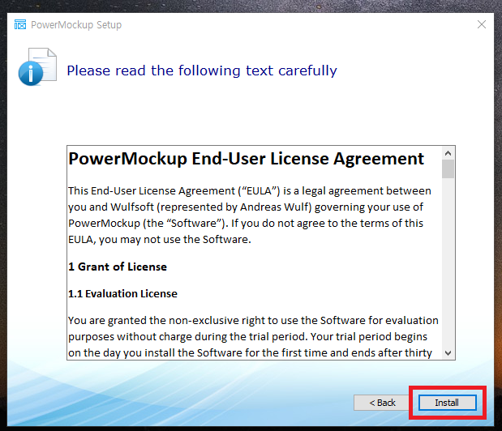The image size is (502, 431).
Task: Click the license scrollbar up arrow
Action: pos(448,153)
